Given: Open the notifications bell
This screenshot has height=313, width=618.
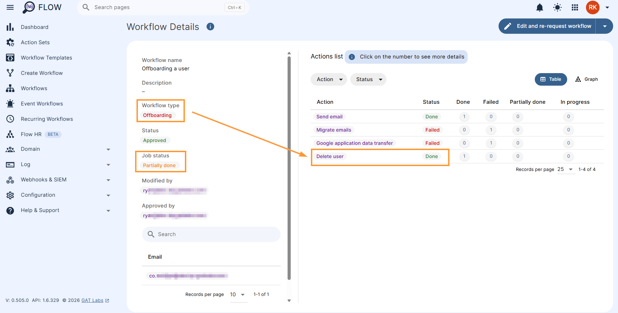Looking at the screenshot, I should [540, 7].
